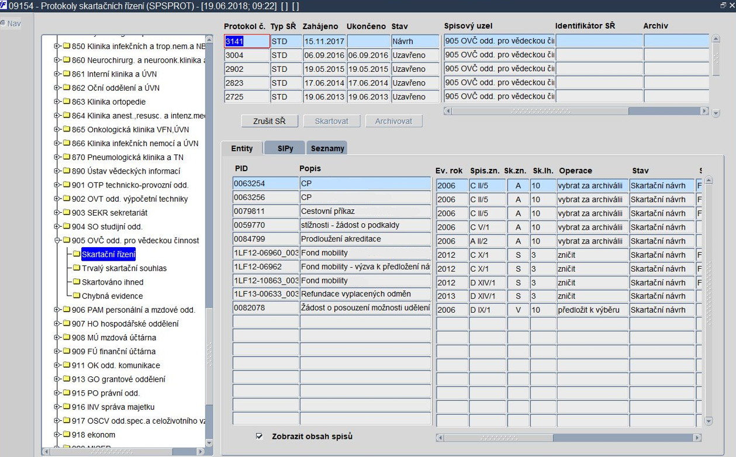Screen dimensions: 736x457
Task: Click folder icon of 903 SEKR sekretariát
Action: click(67, 213)
